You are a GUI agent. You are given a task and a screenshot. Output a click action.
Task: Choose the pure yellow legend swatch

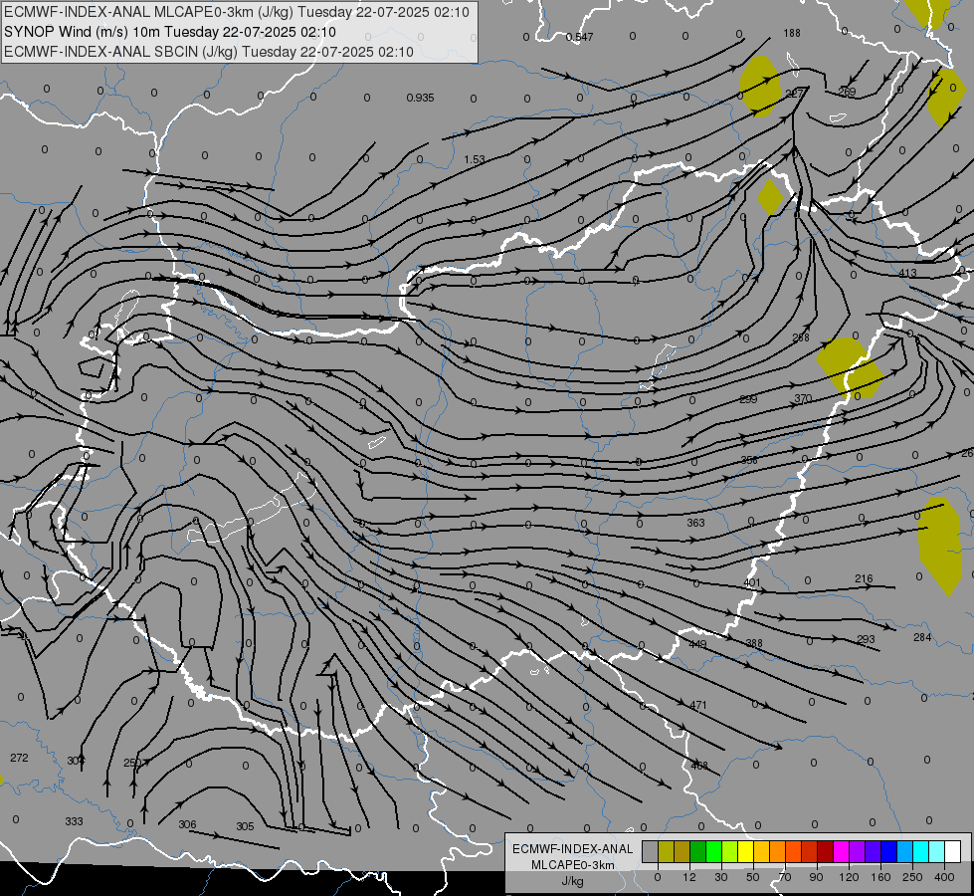click(746, 851)
